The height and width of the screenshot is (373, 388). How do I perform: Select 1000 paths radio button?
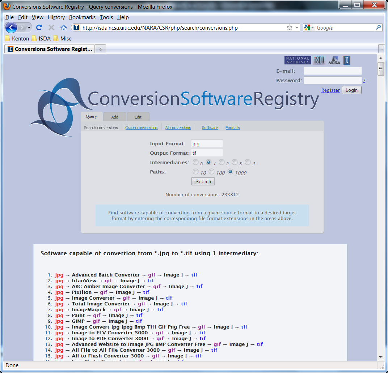coord(230,172)
